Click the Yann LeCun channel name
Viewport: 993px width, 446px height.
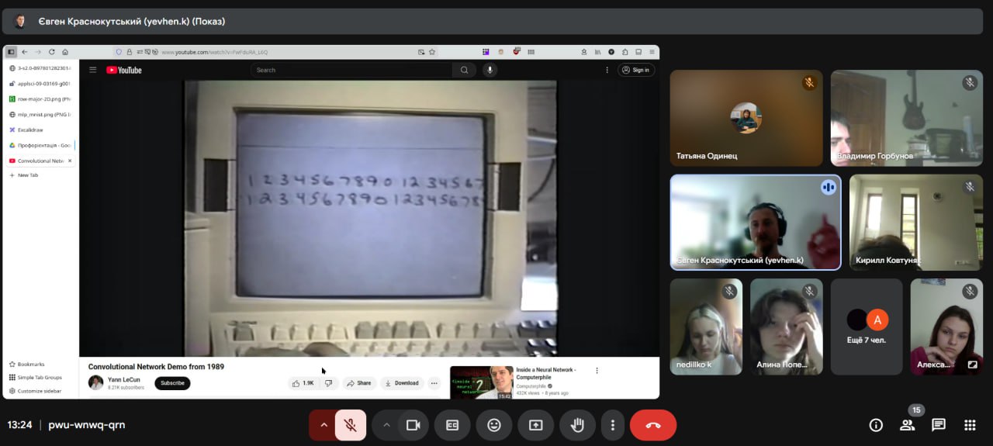pyautogui.click(x=124, y=379)
